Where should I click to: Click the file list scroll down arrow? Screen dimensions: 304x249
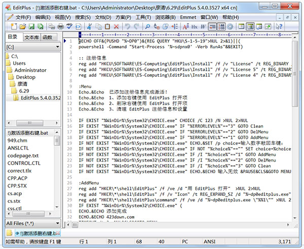tap(57, 207)
